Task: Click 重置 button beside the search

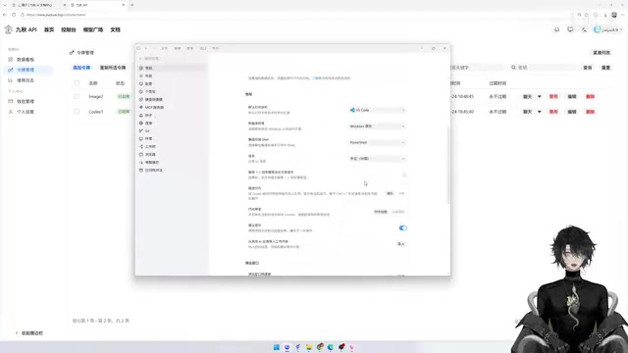Action: 606,68
